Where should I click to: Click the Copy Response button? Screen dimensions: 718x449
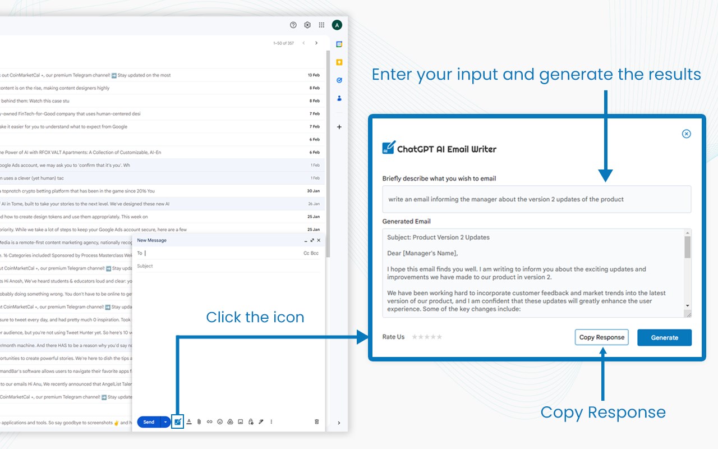pos(601,337)
